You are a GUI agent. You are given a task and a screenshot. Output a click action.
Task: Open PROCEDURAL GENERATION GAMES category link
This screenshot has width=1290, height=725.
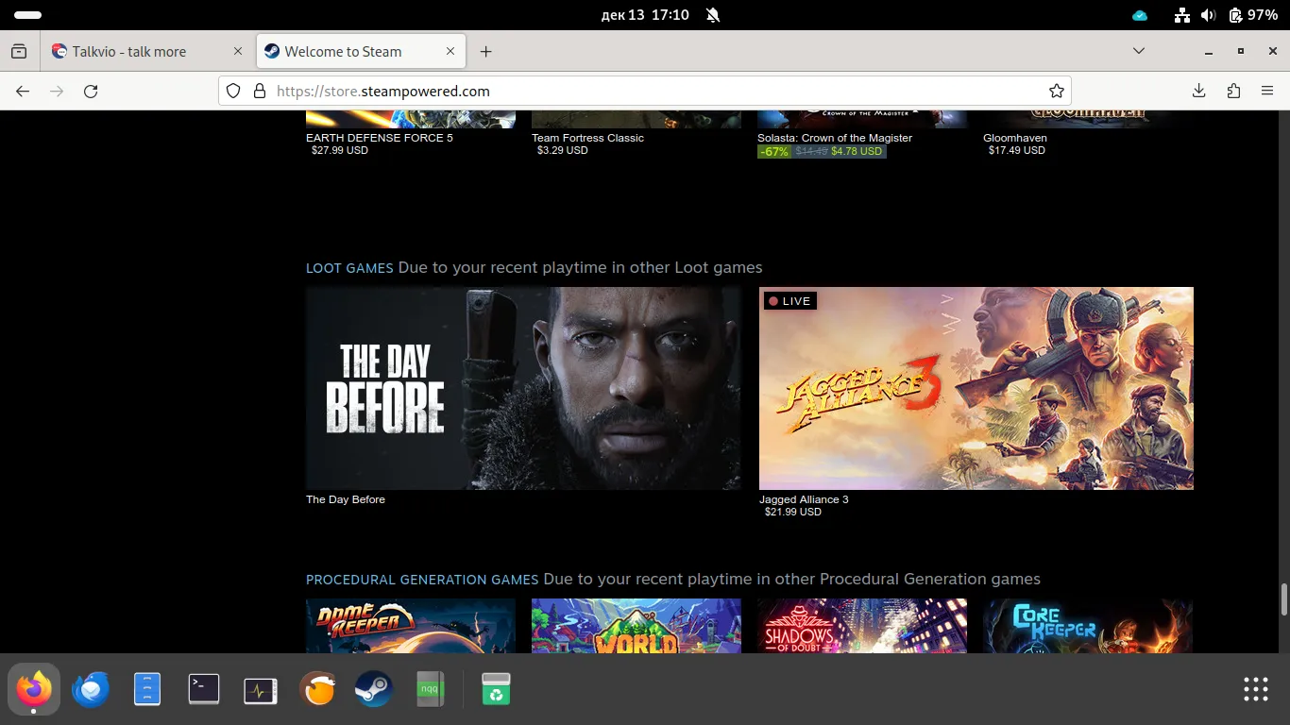click(x=422, y=580)
